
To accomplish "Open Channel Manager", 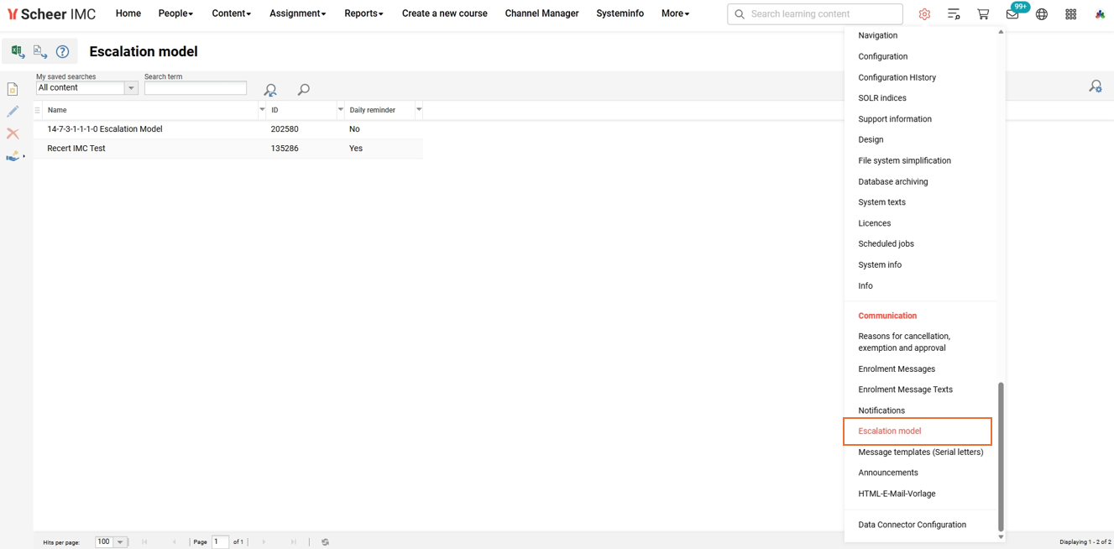I will pos(541,13).
